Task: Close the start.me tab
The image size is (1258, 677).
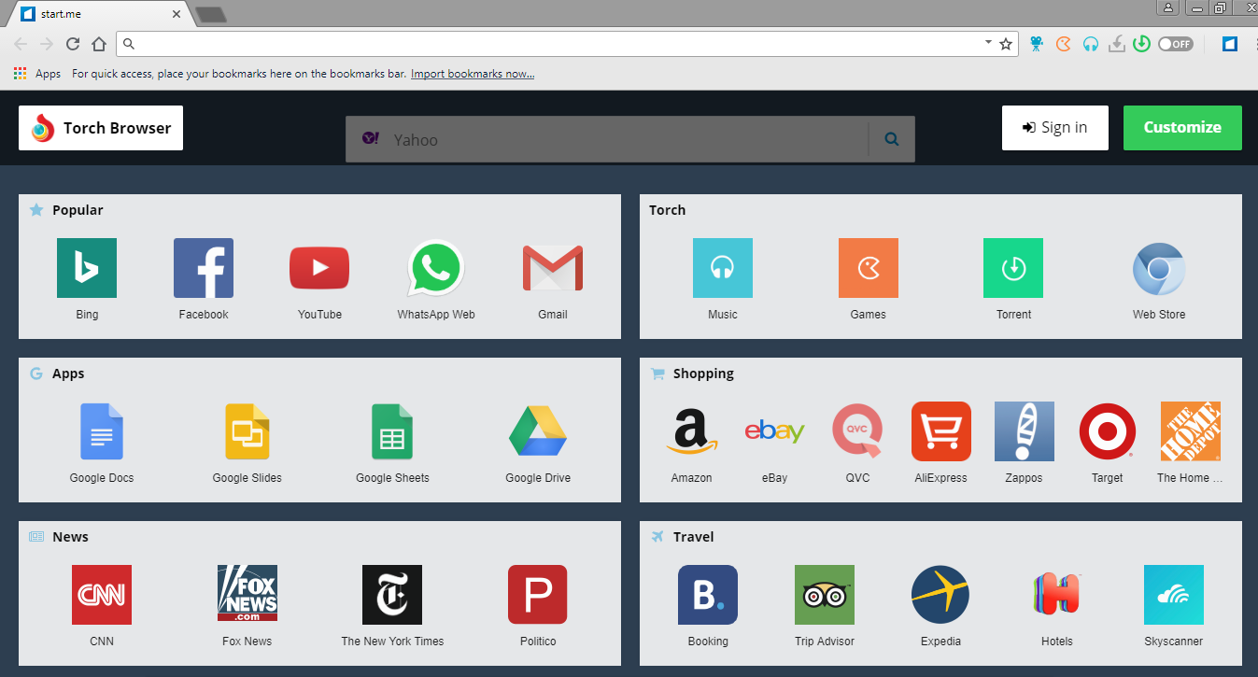Action: click(177, 14)
